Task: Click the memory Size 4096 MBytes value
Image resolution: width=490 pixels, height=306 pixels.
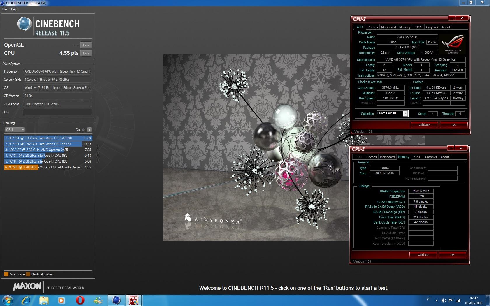Action: 384,173
